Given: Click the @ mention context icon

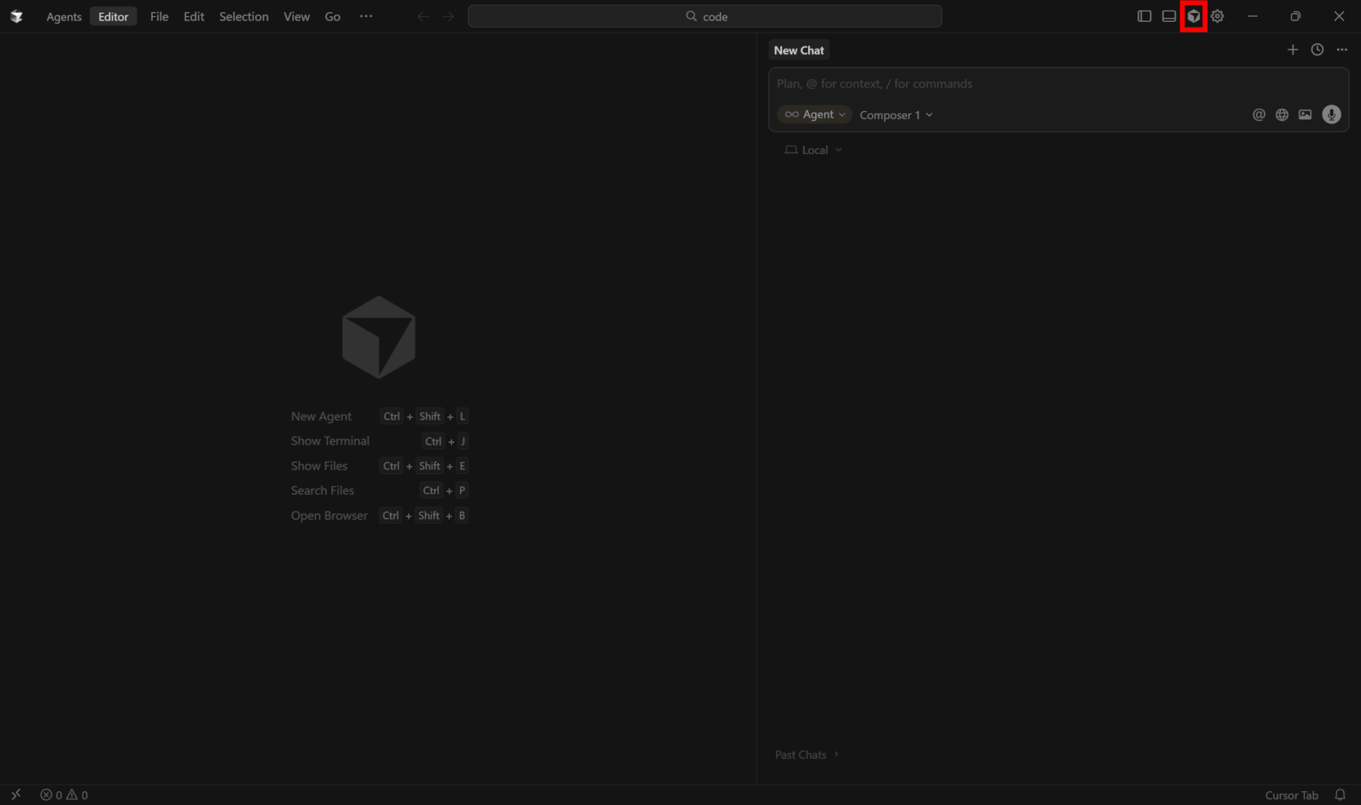Looking at the screenshot, I should coord(1259,115).
